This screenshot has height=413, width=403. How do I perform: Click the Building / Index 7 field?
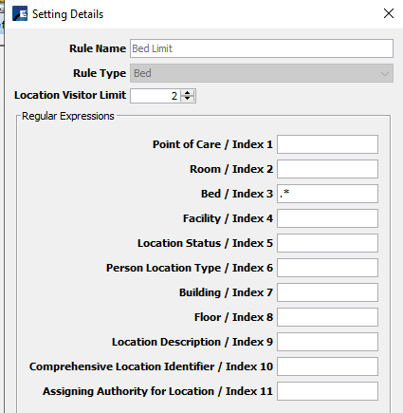click(327, 292)
